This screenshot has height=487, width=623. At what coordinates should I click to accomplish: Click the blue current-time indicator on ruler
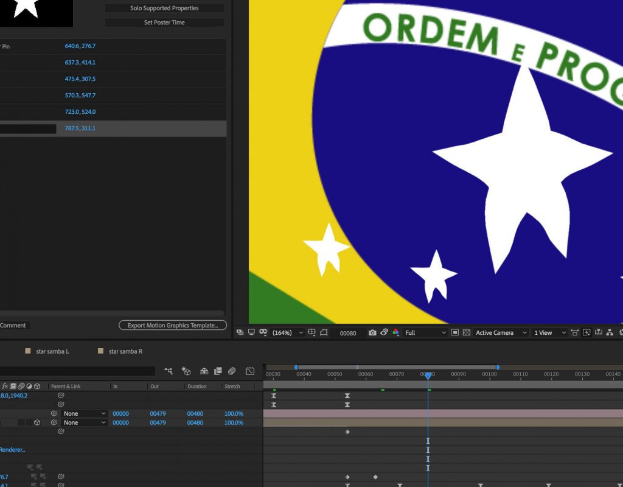point(428,375)
